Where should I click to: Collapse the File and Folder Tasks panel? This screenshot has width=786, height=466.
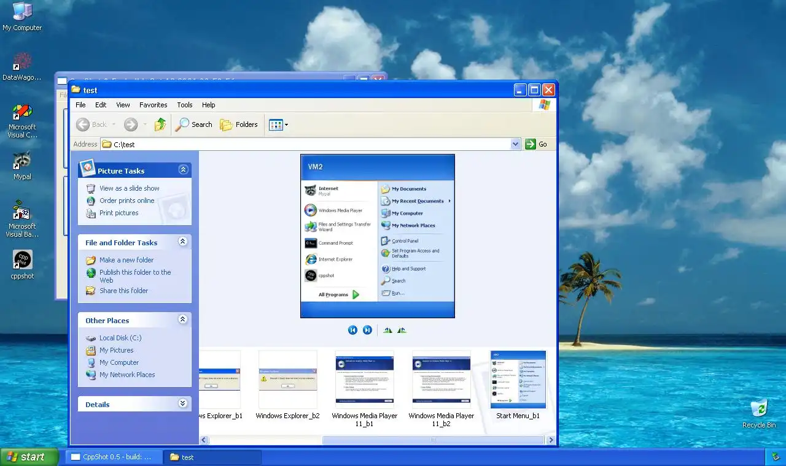(182, 242)
